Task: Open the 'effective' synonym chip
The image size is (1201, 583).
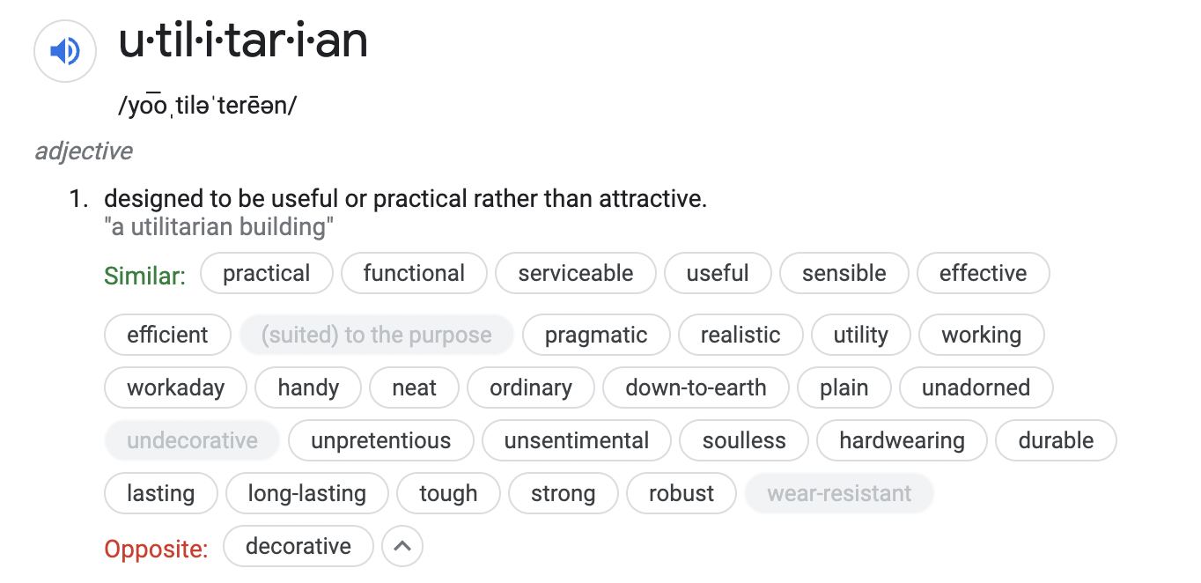Action: [983, 273]
